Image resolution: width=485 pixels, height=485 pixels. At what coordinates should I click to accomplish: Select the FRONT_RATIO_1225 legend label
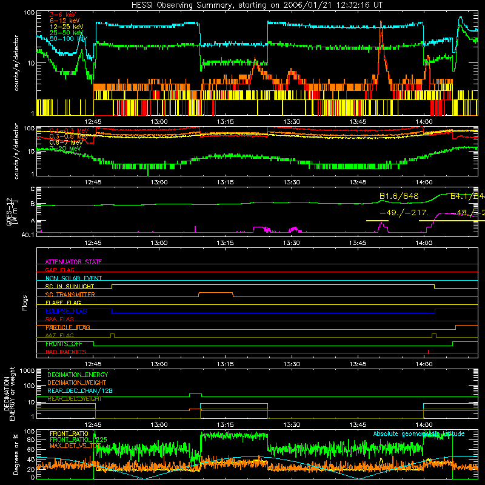(x=78, y=440)
